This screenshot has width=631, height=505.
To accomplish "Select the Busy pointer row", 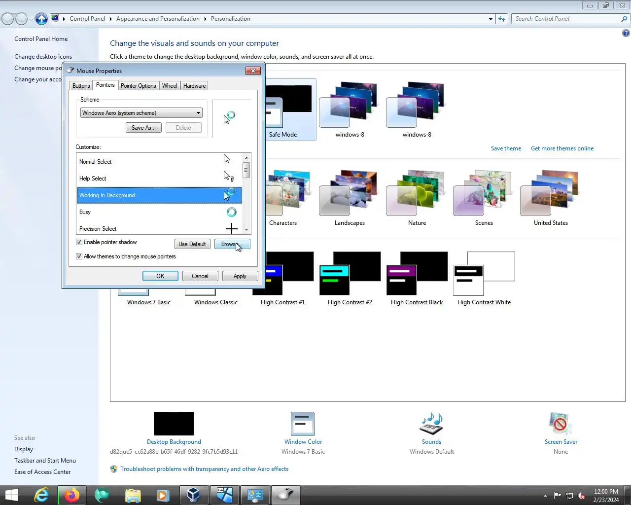I will tap(159, 212).
